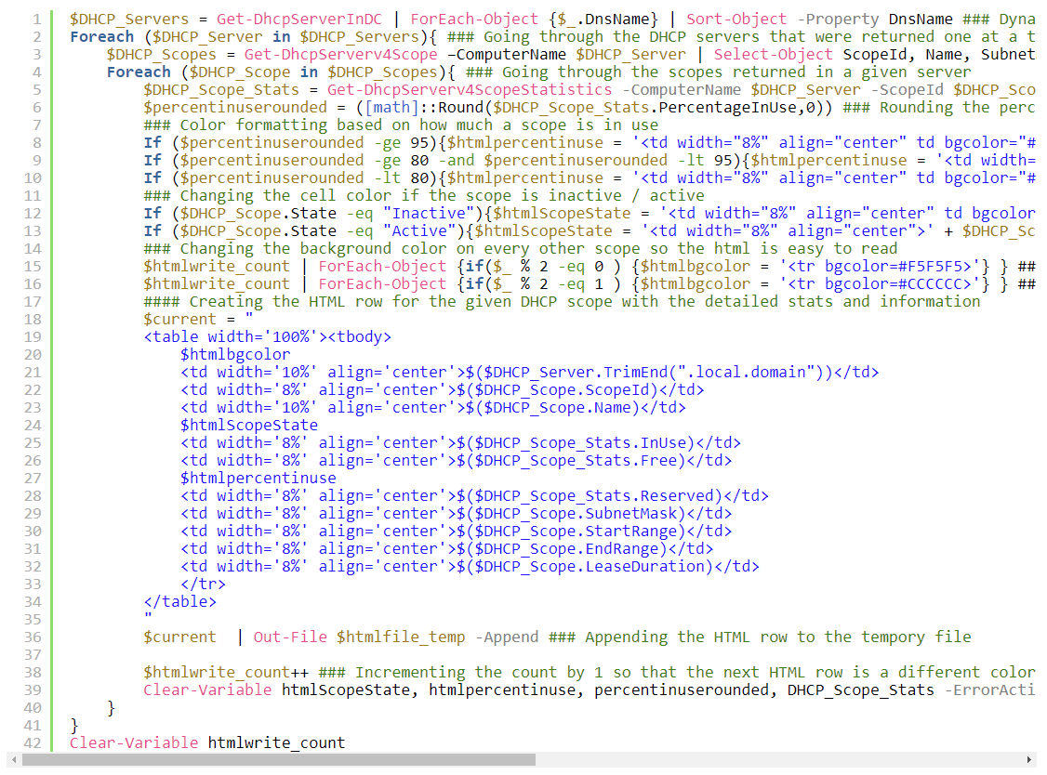This screenshot has width=1047, height=775.
Task: Click the right arrow of the horizontal scrollbar
Action: 1027,760
